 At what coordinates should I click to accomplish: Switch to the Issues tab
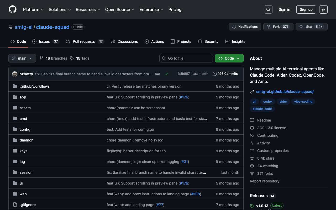click(46, 41)
